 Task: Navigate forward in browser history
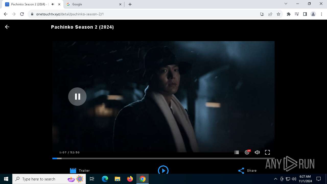[x=14, y=14]
